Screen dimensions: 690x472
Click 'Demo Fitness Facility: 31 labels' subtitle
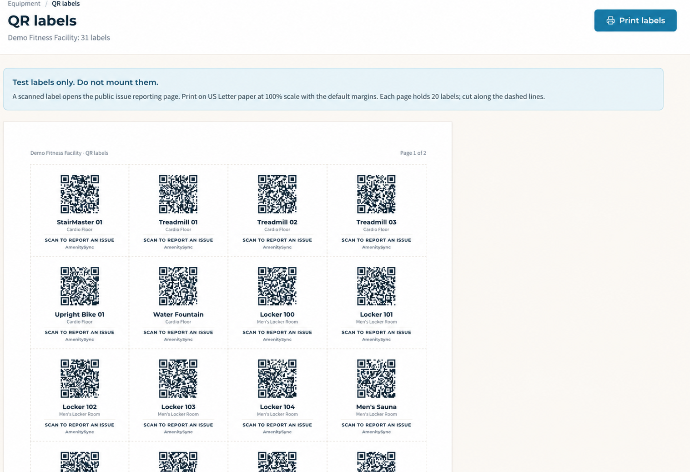coord(59,37)
